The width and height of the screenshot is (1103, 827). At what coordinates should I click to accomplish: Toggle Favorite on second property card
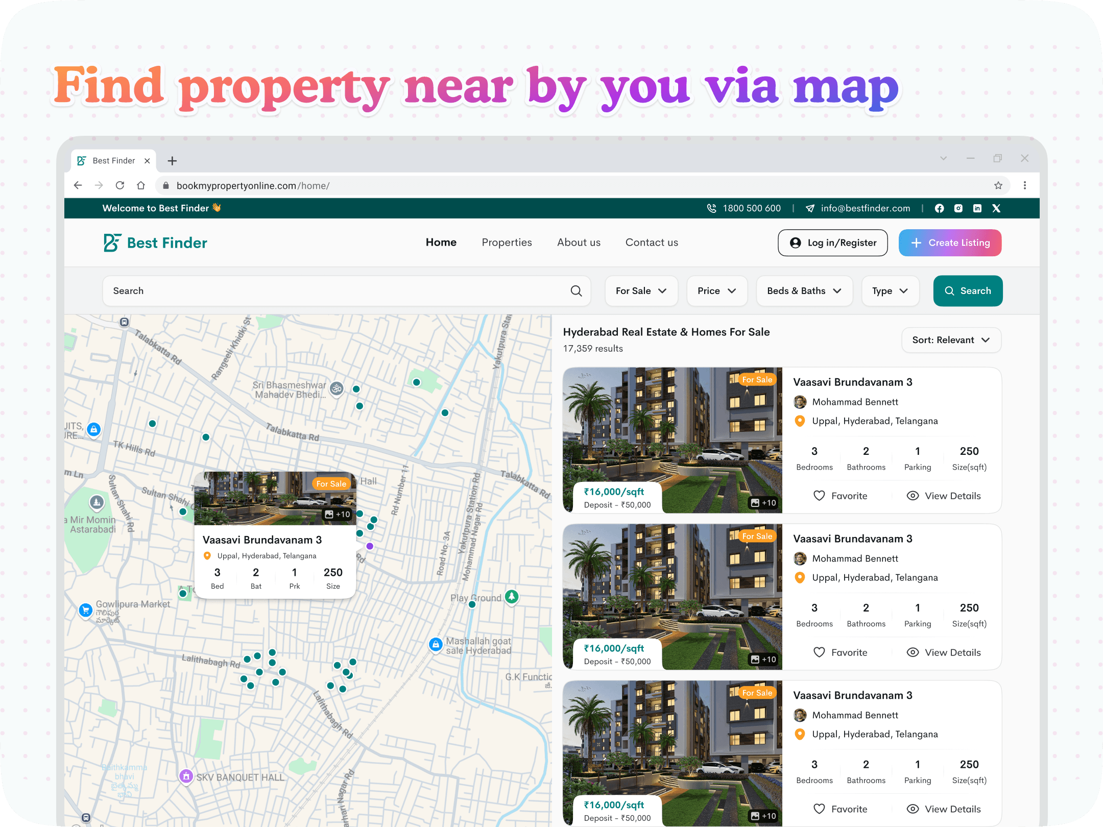pos(841,652)
